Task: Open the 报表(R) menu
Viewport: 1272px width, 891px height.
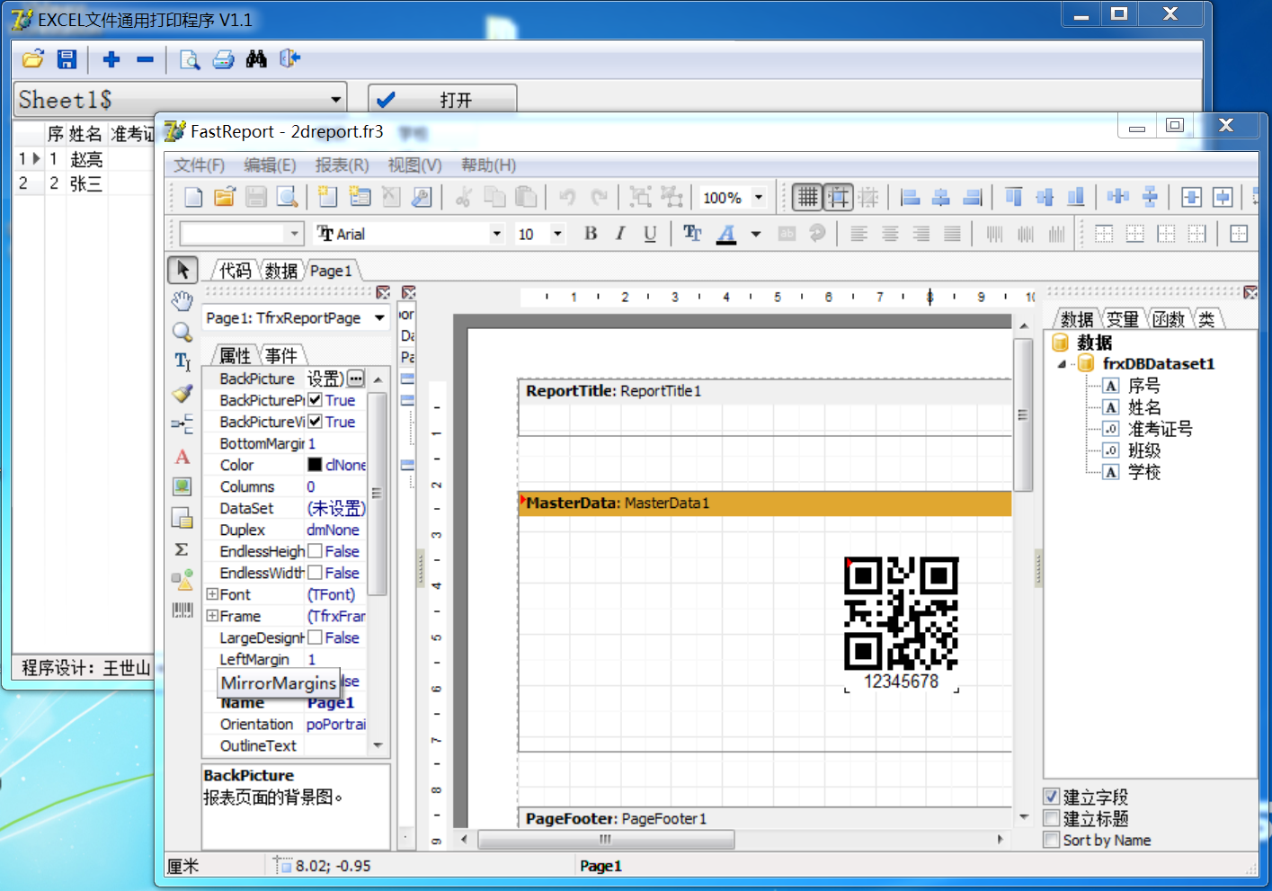Action: tap(342, 165)
